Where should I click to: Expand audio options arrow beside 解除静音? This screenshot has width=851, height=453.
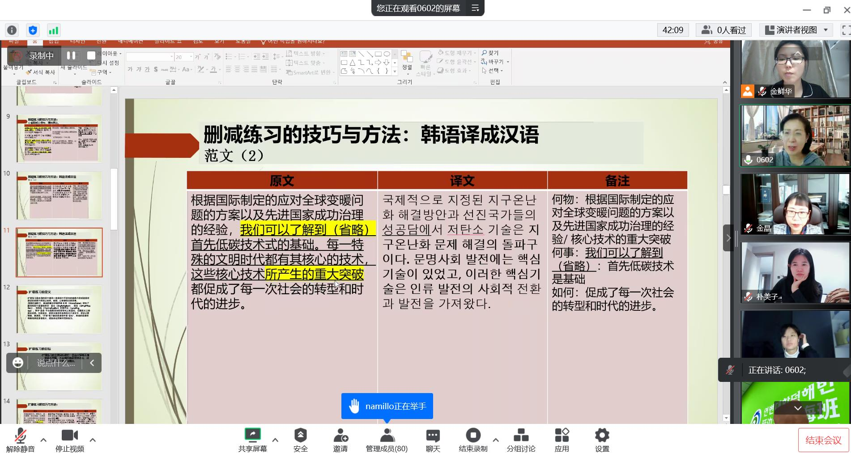43,440
